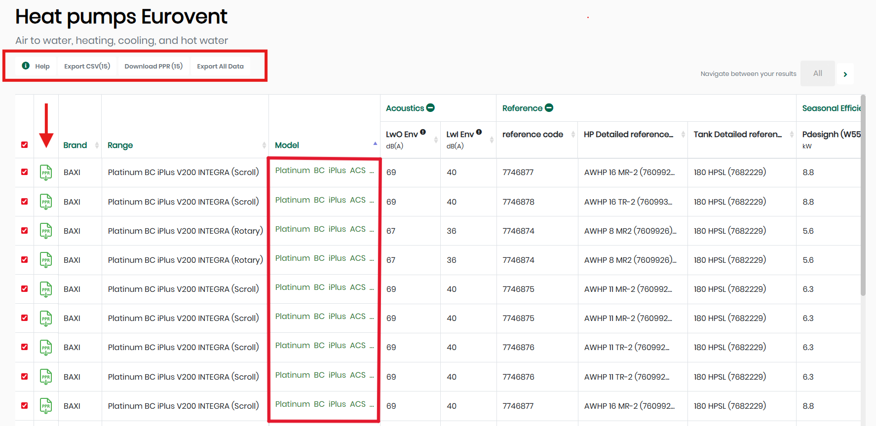The image size is (876, 426).
Task: Click LwO Env column sort arrows
Action: [x=436, y=140]
